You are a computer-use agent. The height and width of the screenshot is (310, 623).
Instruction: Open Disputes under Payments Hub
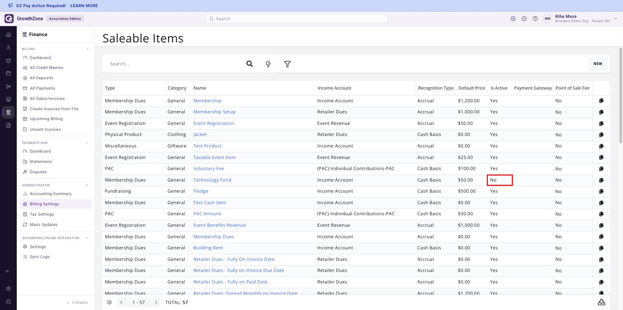(x=38, y=172)
